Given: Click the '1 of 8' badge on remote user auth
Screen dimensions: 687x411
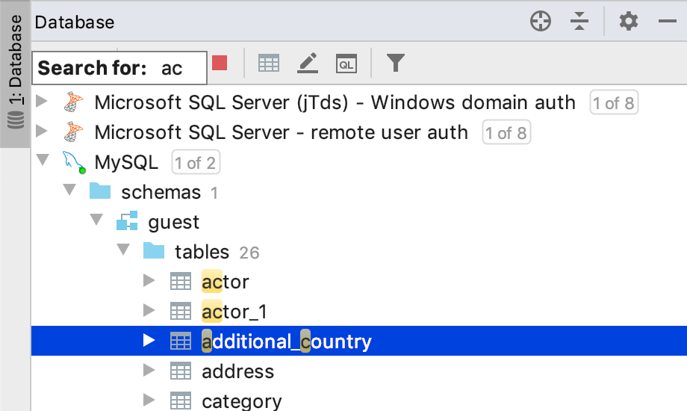Looking at the screenshot, I should [x=506, y=132].
